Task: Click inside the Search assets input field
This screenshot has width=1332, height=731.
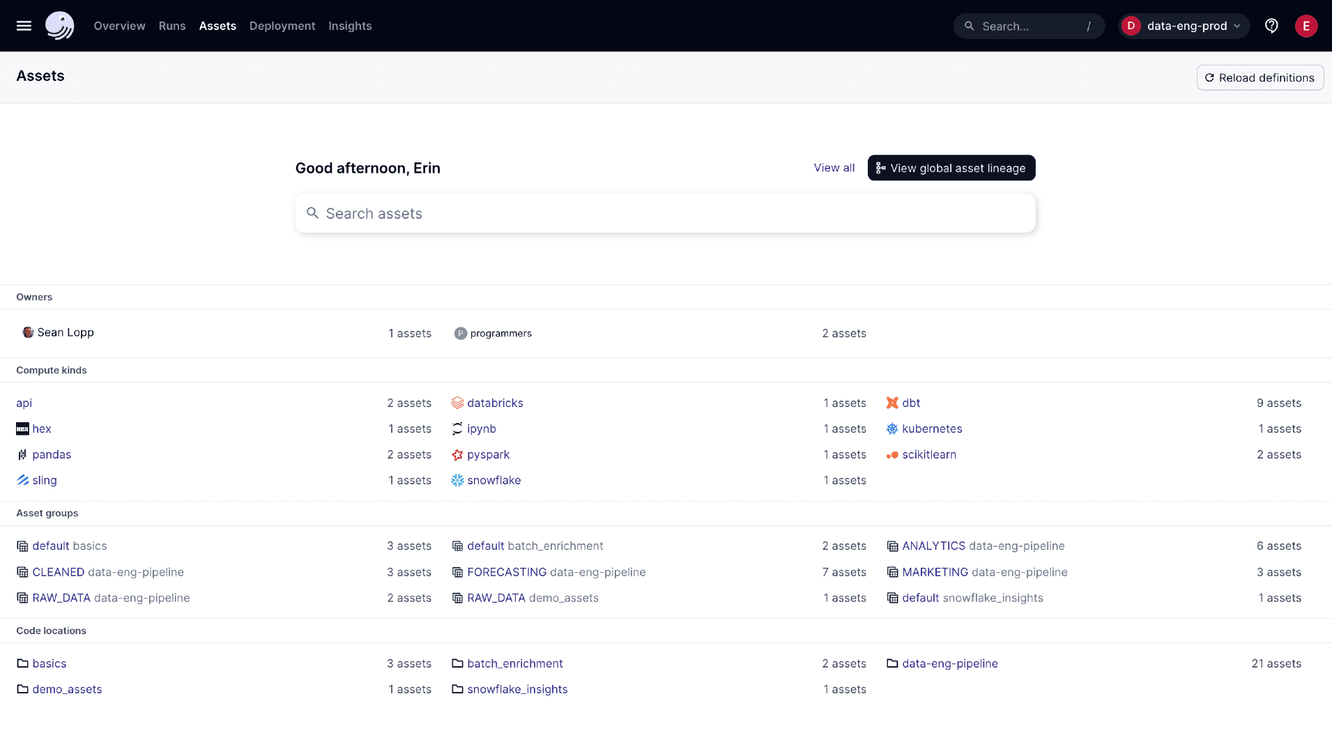Action: tap(664, 213)
